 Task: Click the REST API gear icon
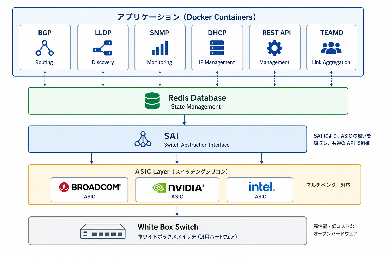click(x=275, y=48)
